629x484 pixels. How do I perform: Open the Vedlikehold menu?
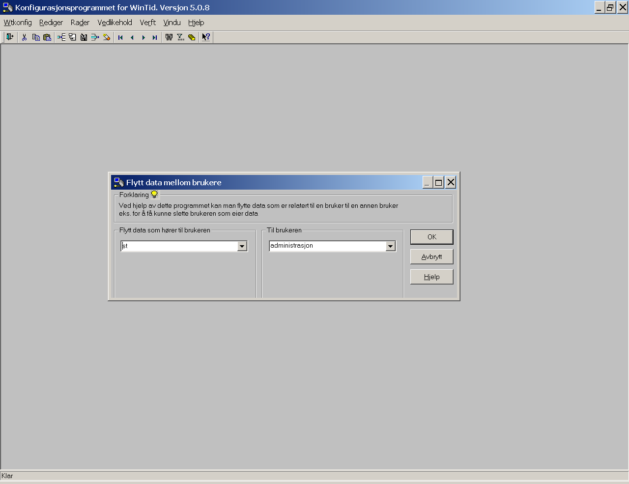point(115,23)
